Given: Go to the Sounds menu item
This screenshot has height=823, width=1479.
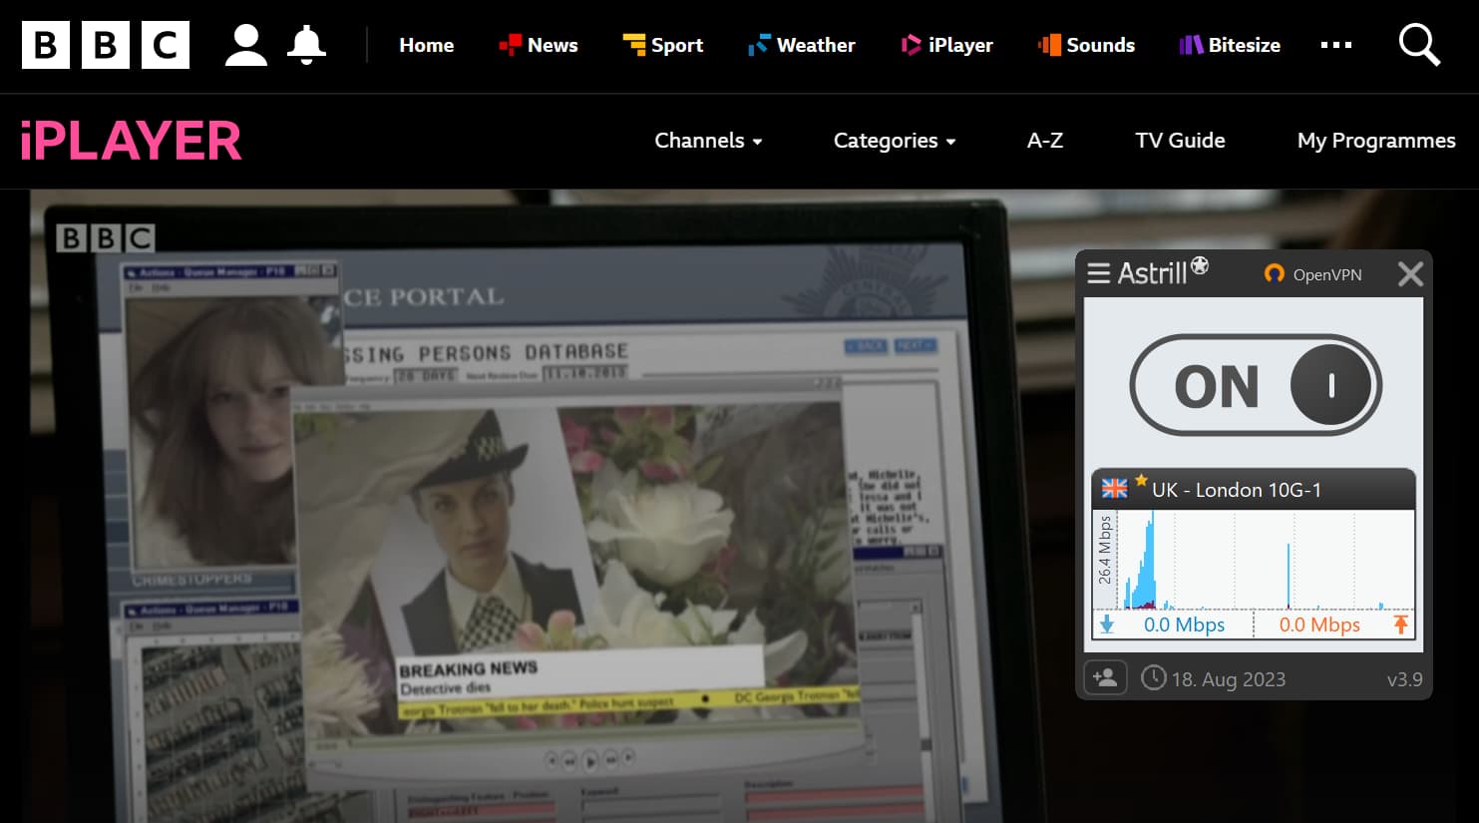Looking at the screenshot, I should [1100, 45].
